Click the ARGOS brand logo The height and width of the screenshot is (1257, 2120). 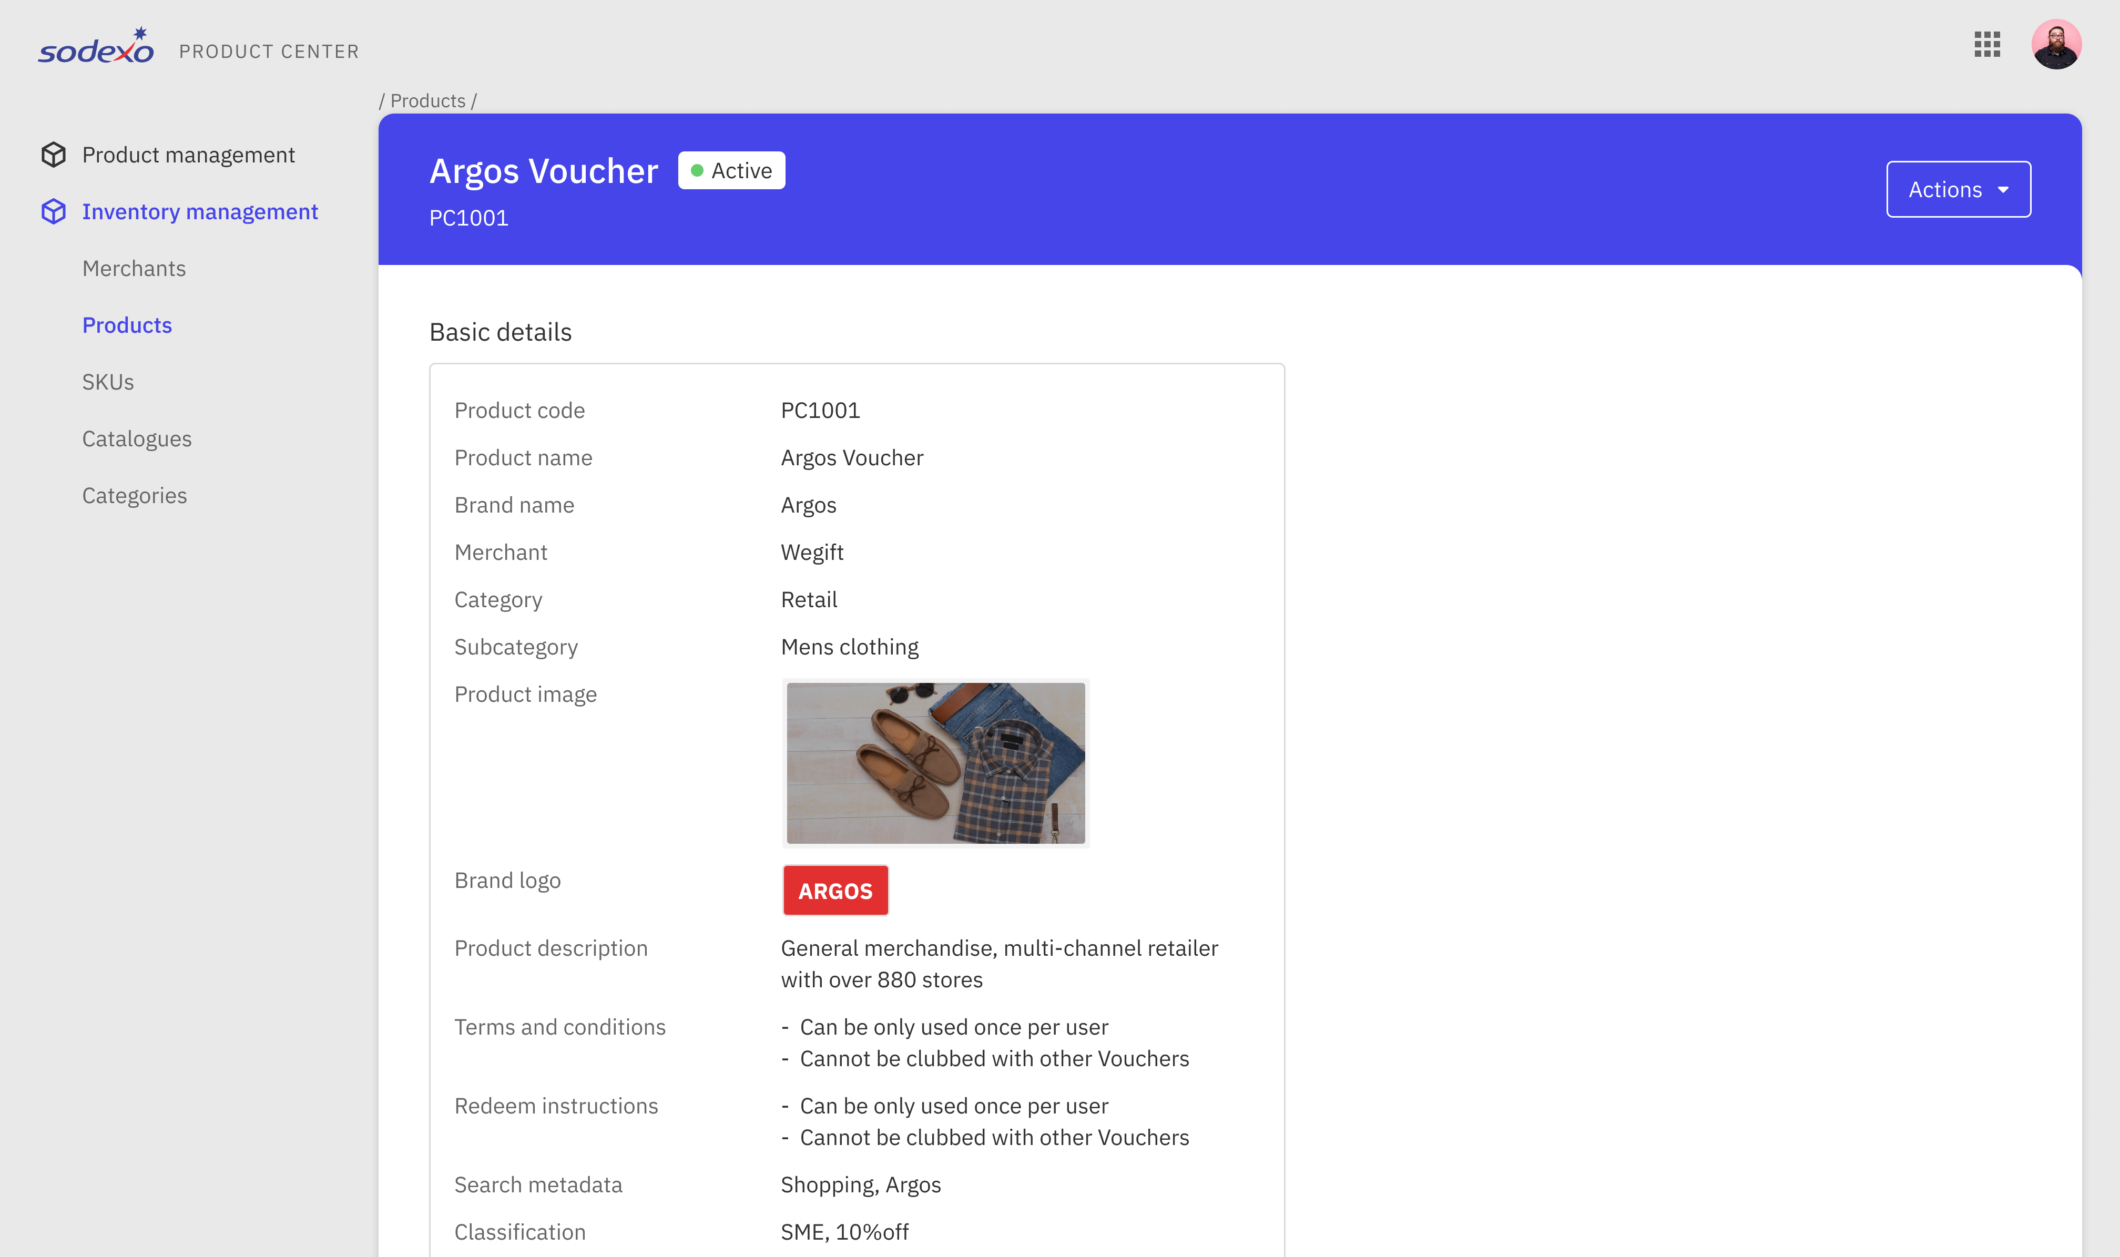(835, 890)
